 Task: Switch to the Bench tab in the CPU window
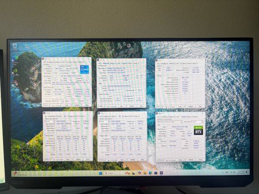click(x=76, y=63)
